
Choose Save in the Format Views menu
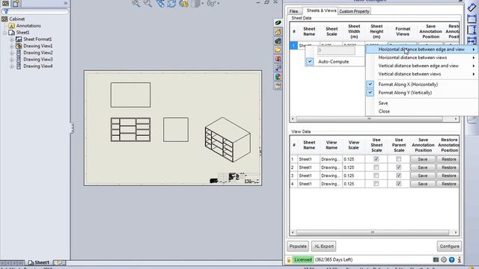coord(422,103)
